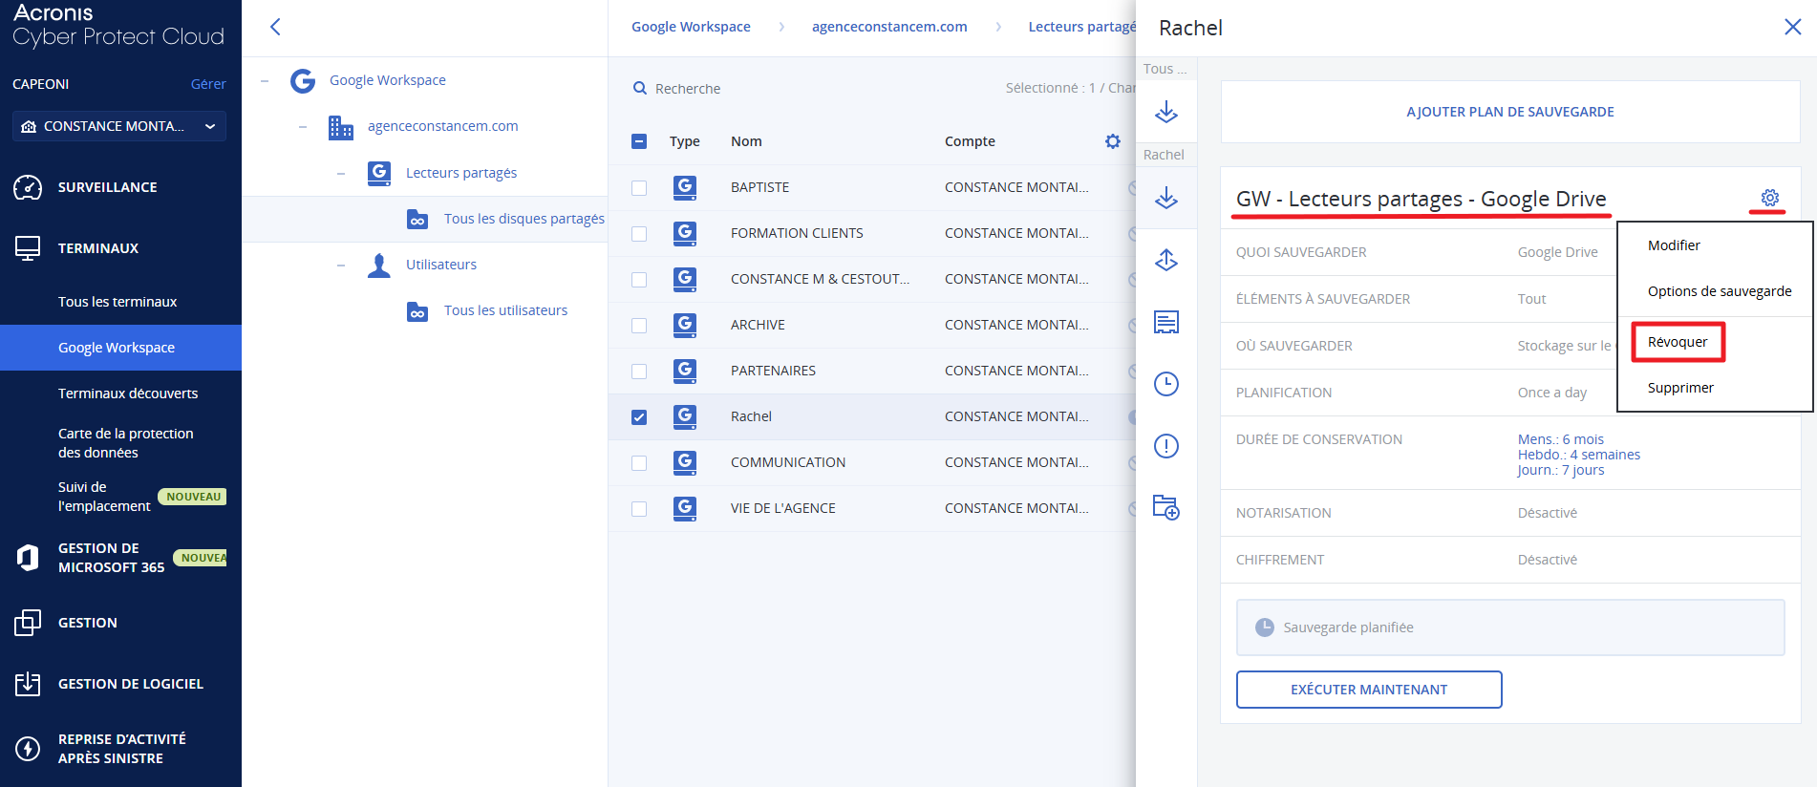The image size is (1817, 787).
Task: Sort by the Compte column header
Action: pyautogui.click(x=970, y=141)
